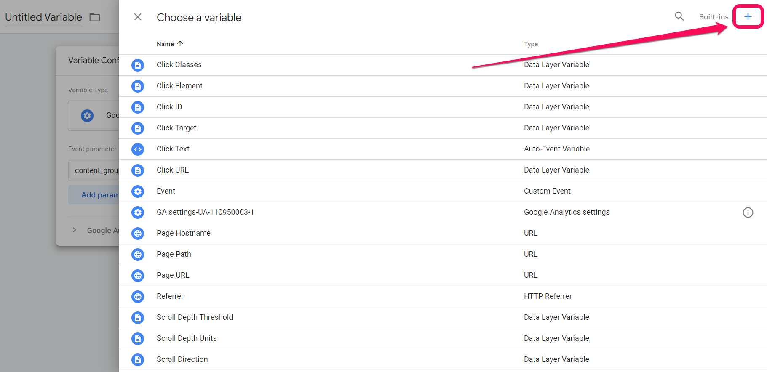Open the Built-ins variables list
This screenshot has height=372, width=767.
click(x=714, y=17)
